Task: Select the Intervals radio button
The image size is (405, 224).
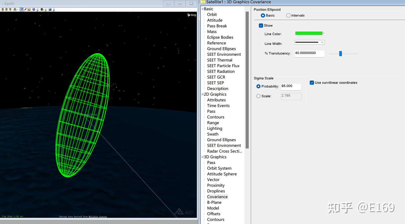Action: (288, 15)
